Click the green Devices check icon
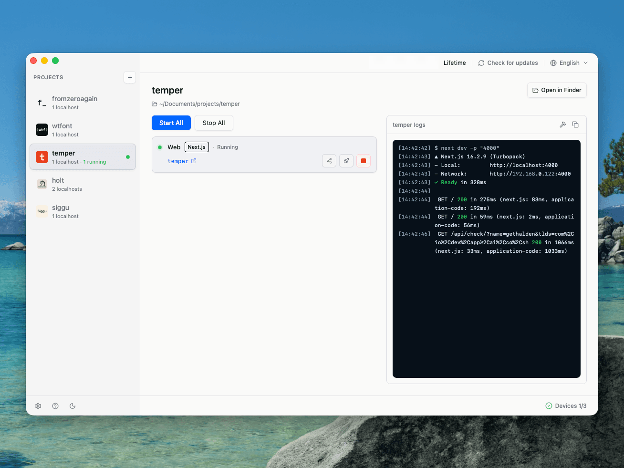Screen dimensions: 624x468 (x=549, y=406)
